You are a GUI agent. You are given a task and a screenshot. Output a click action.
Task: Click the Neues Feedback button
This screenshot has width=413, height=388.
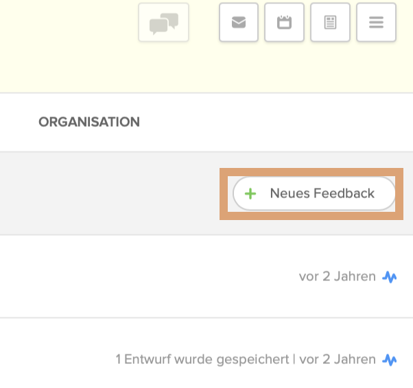321,193
